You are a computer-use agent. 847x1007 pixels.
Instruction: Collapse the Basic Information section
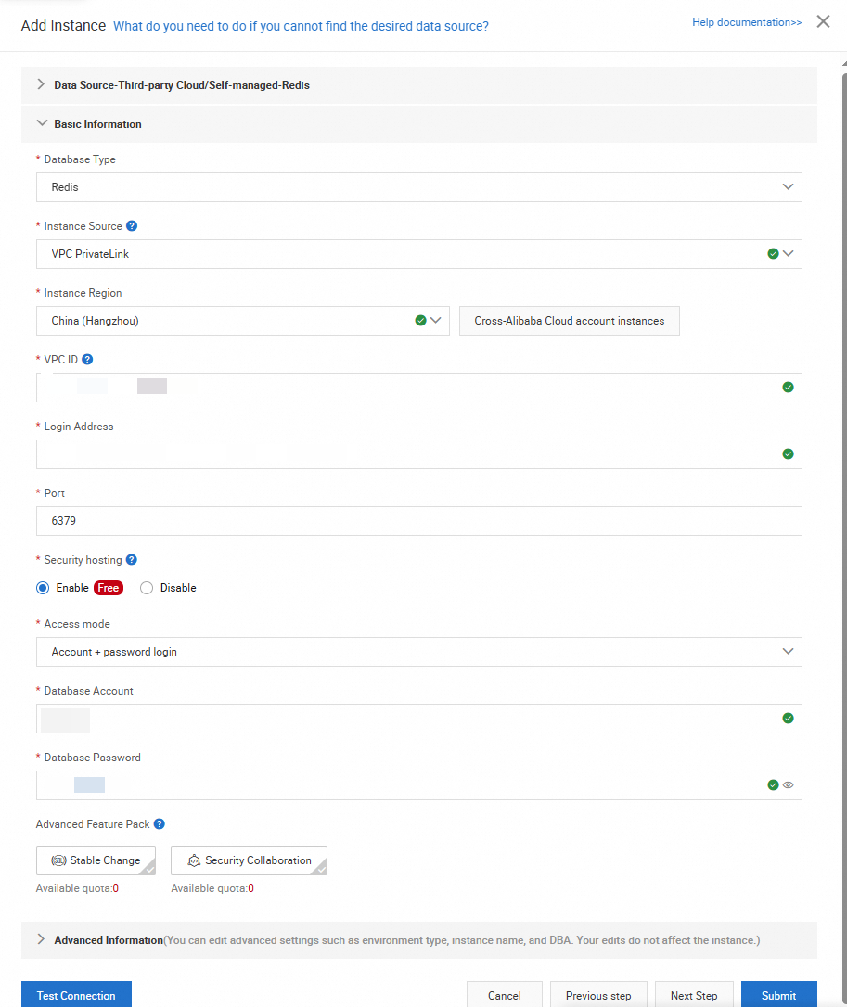(x=419, y=124)
